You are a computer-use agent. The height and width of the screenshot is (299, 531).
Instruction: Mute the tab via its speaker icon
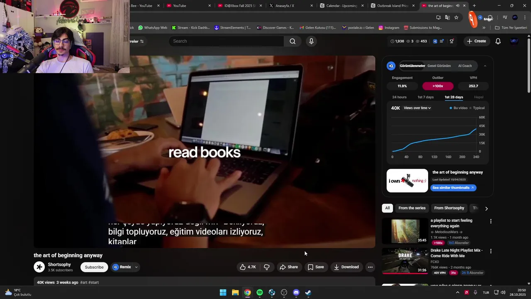(x=458, y=6)
